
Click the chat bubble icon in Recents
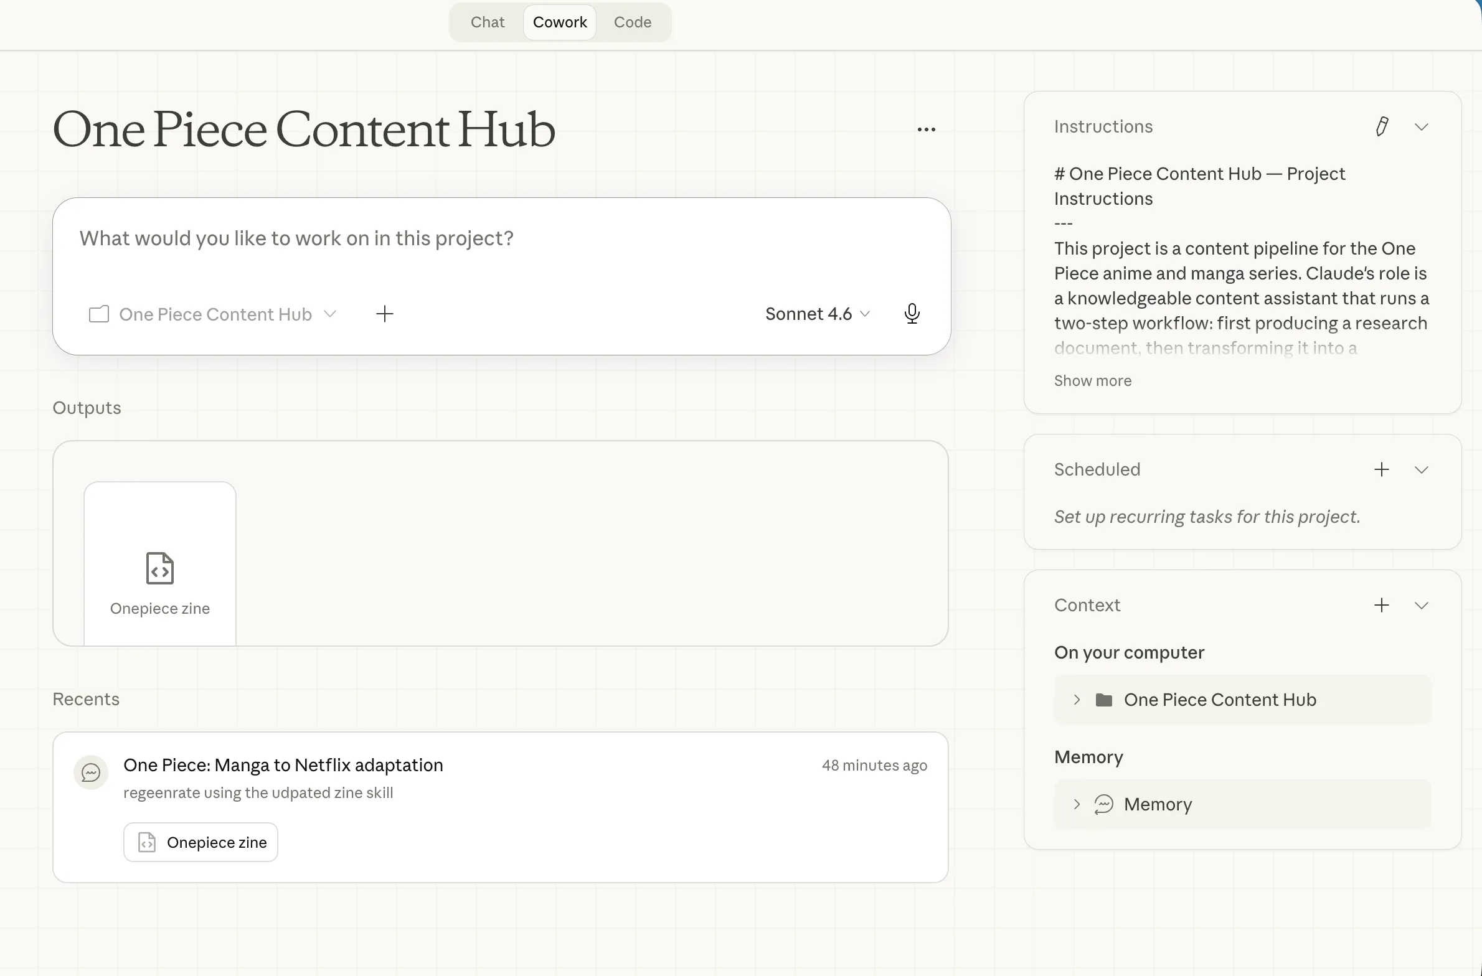click(x=91, y=772)
